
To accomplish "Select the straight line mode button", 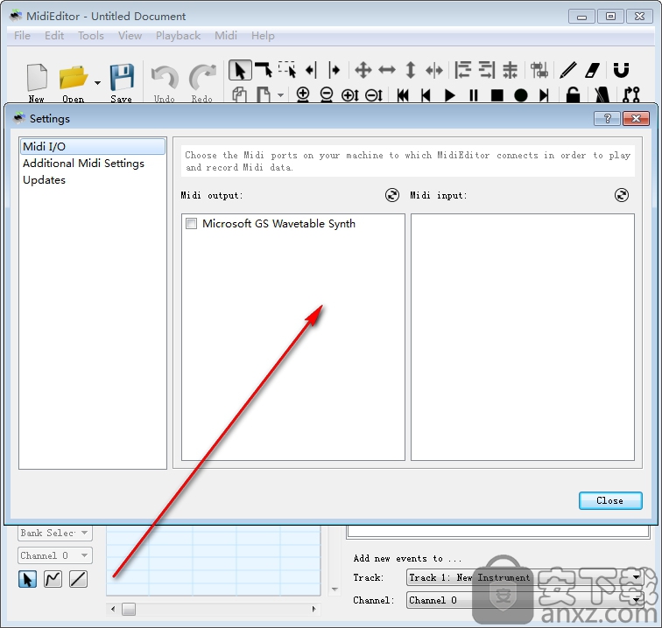I will (x=78, y=579).
